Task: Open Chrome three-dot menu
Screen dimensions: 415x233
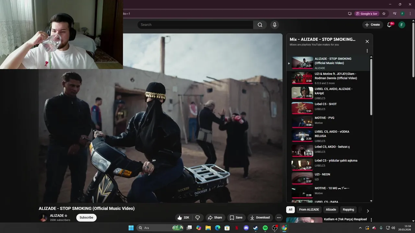Action: click(410, 14)
